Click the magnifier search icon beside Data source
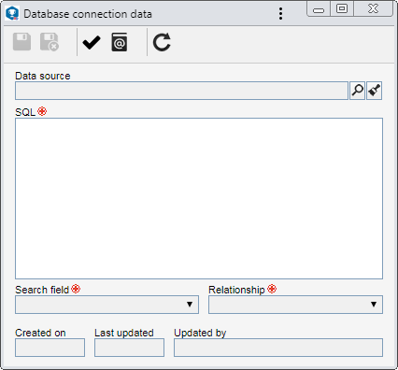The height and width of the screenshot is (370, 398). [358, 91]
